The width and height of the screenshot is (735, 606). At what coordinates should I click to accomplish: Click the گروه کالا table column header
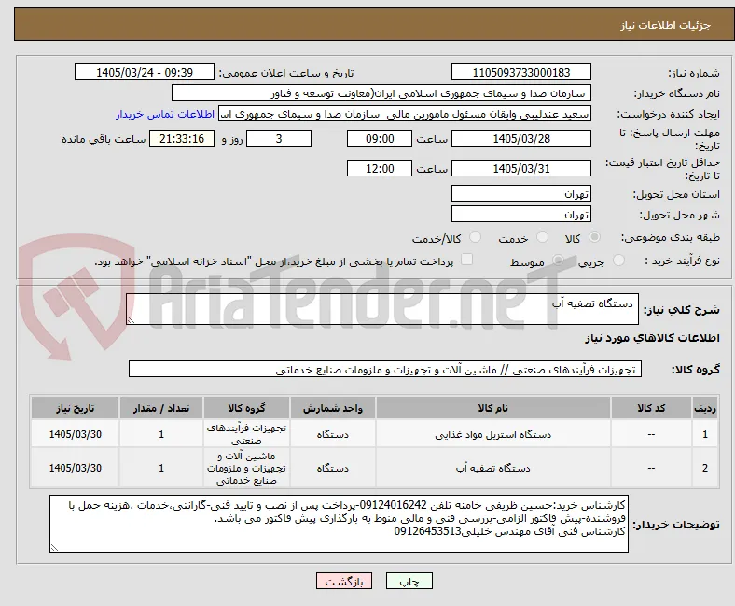coord(246,408)
